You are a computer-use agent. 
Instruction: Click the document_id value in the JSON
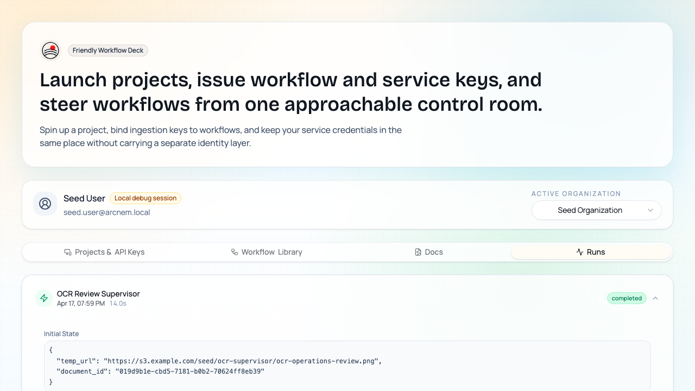[189, 371]
